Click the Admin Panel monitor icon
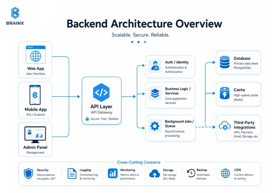 tap(35, 135)
